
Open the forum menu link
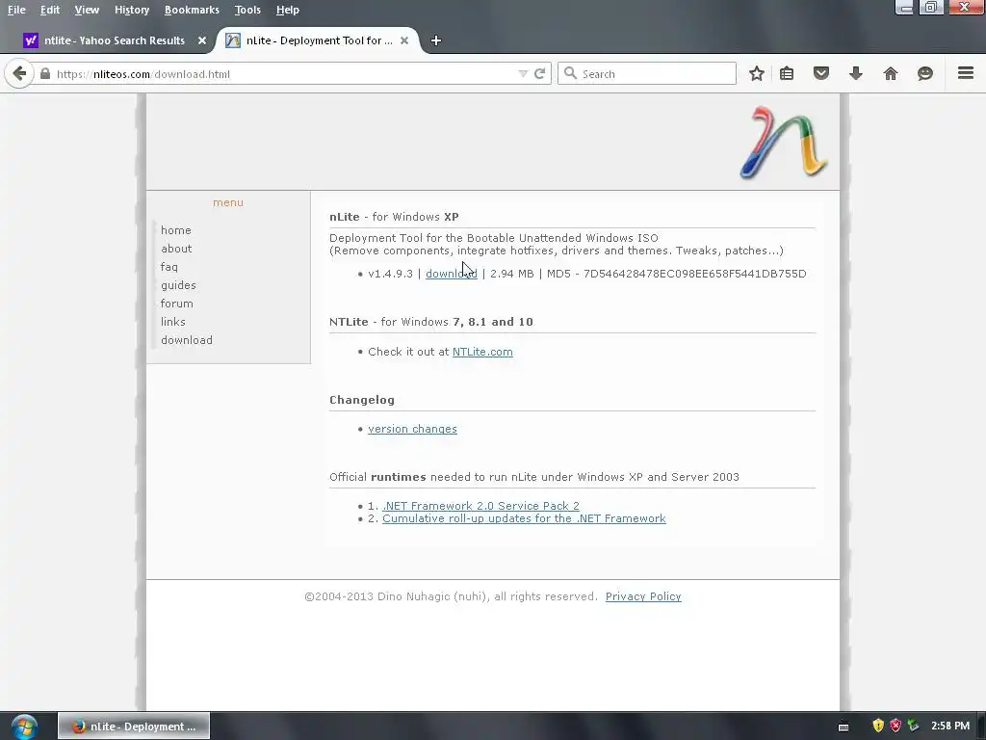pos(177,304)
